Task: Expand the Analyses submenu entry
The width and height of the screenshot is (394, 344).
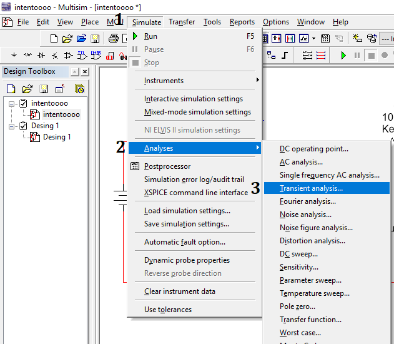Action: tap(195, 148)
